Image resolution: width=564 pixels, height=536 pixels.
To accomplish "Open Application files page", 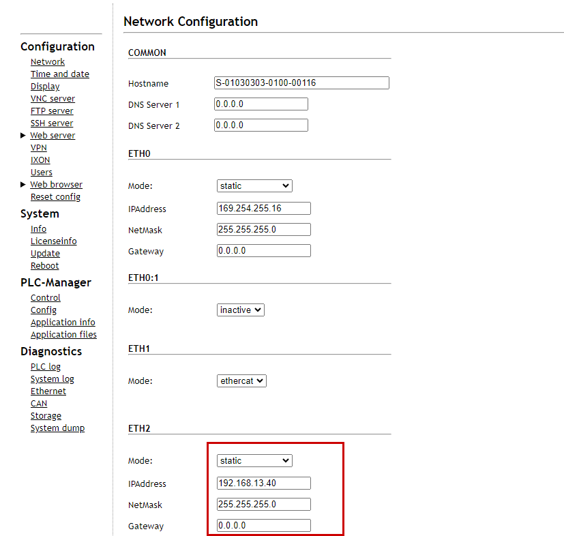I will (x=63, y=335).
